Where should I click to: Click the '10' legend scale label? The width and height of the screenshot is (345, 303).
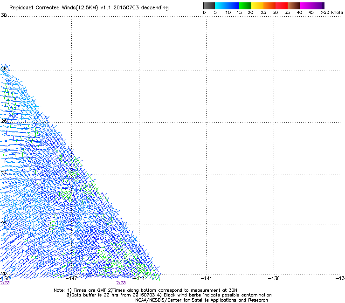tap(228, 13)
